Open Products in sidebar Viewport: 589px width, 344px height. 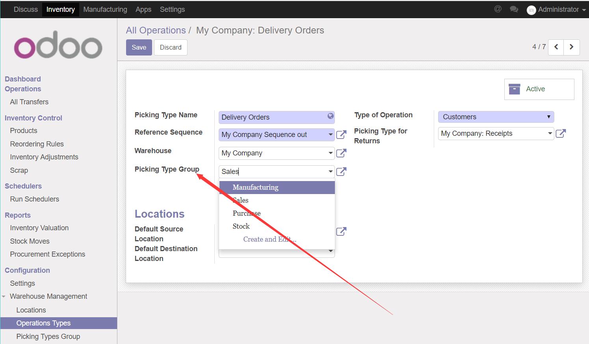(24, 131)
